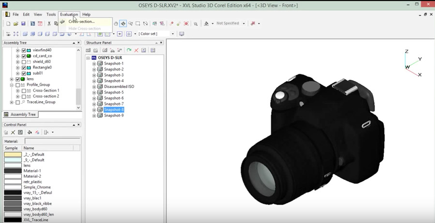
Task: Click new material icon in Control Panel
Action: 6,132
